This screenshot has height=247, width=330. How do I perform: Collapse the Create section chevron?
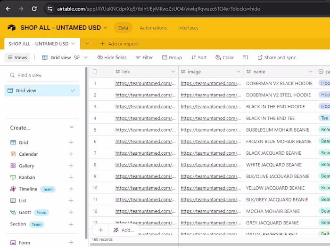[72, 127]
